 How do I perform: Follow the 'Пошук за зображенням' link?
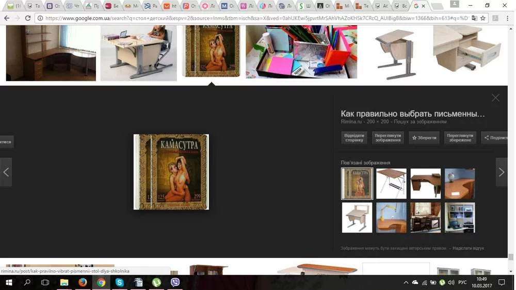420,121
